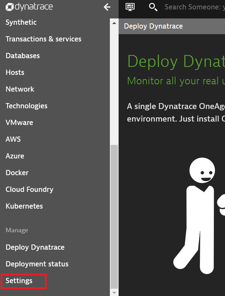Open Settings in the Manage section

19,281
